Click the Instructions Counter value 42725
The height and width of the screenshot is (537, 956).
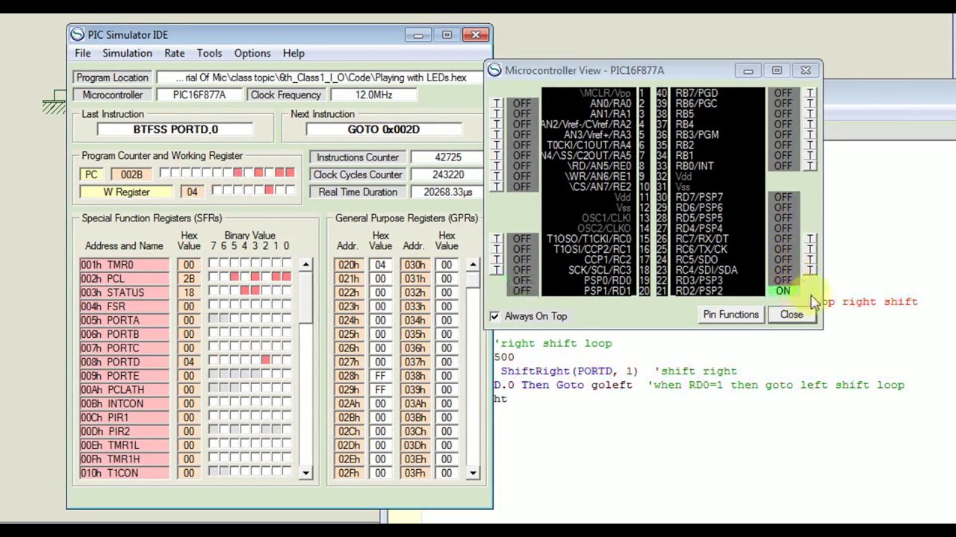click(x=447, y=157)
